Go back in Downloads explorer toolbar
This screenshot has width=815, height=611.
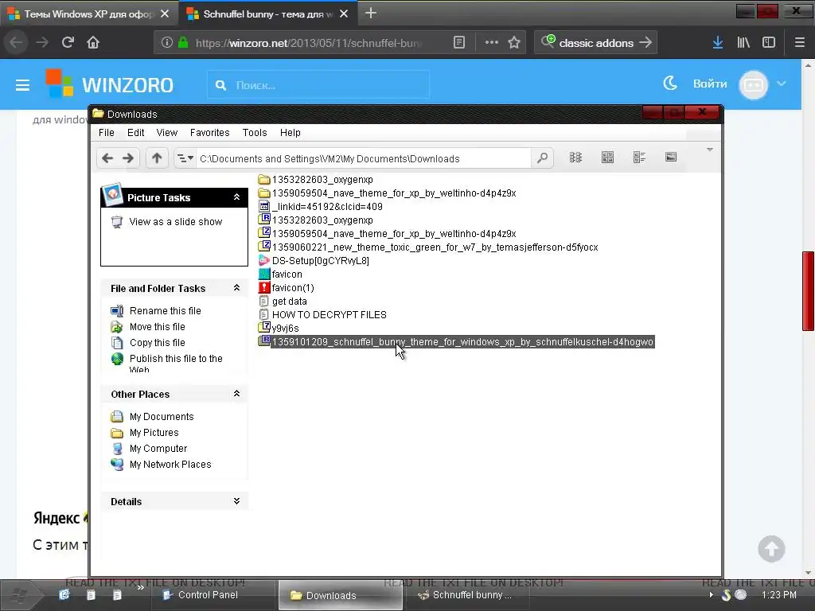(x=107, y=158)
